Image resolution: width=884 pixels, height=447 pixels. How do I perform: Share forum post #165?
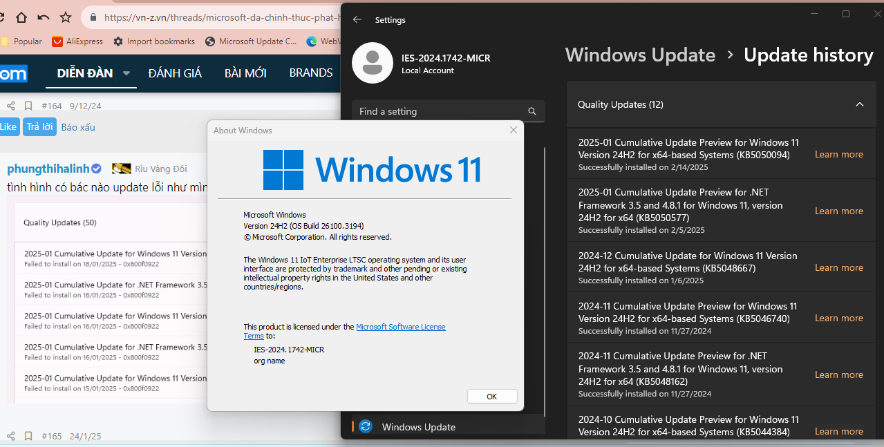(x=10, y=436)
